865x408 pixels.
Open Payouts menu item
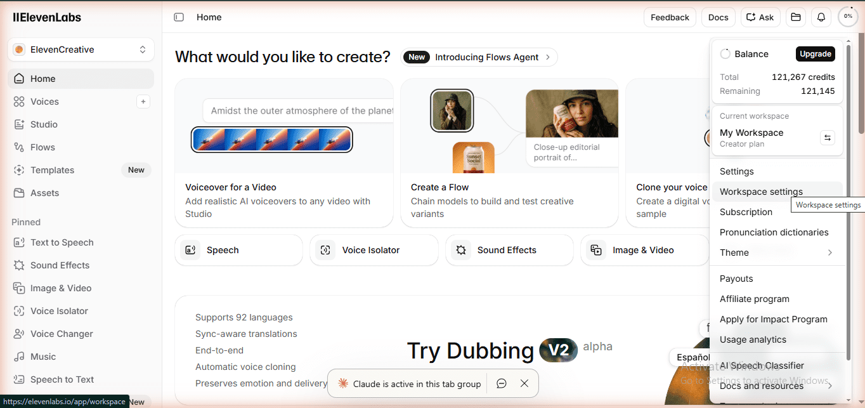(x=777, y=279)
